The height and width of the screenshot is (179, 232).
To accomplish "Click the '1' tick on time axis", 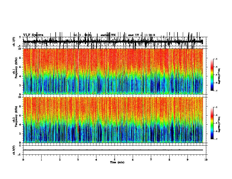I will 41,160.
